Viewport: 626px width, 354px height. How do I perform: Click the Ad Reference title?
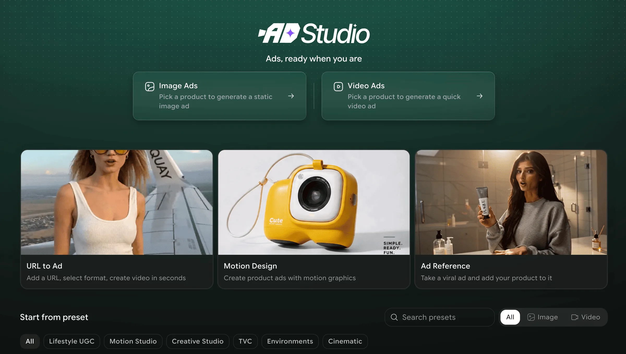tap(446, 266)
